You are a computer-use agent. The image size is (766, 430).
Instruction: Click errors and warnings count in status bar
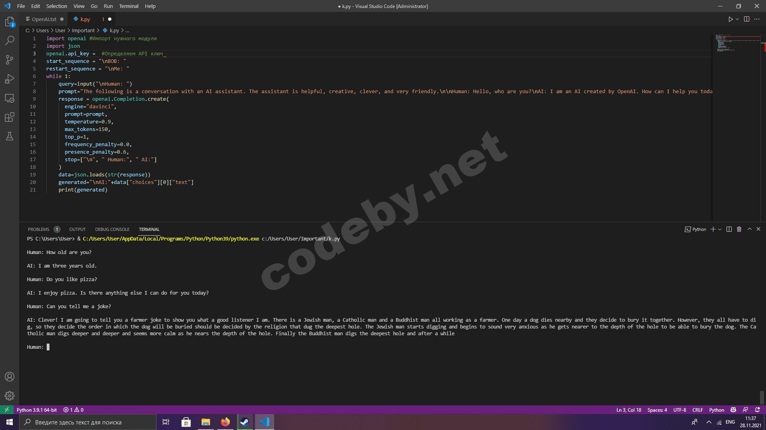(x=73, y=410)
